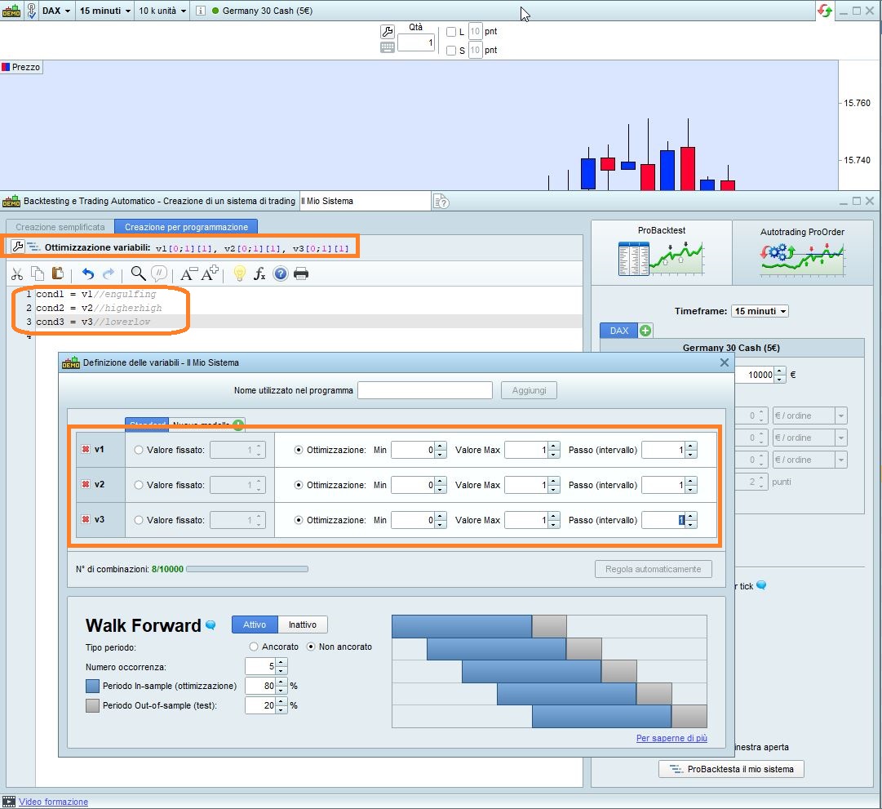Enable the L checkbox
This screenshot has height=809, width=882.
451,32
